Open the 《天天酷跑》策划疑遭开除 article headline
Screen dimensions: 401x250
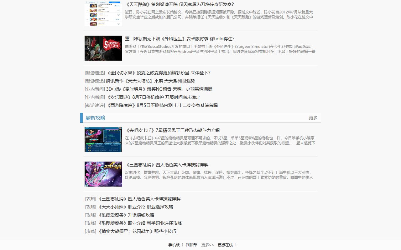point(180,4)
